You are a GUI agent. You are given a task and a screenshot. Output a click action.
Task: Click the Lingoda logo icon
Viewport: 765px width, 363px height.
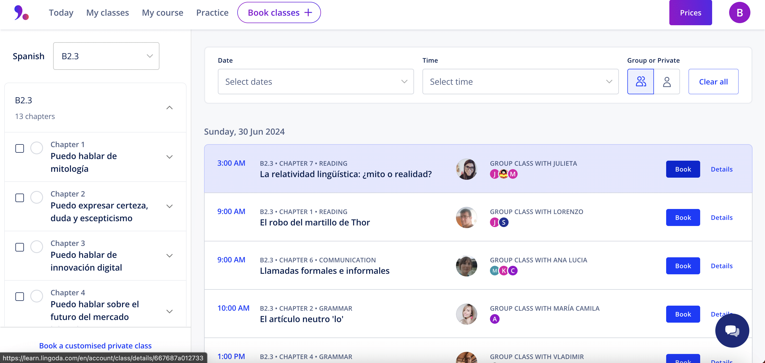pyautogui.click(x=21, y=13)
